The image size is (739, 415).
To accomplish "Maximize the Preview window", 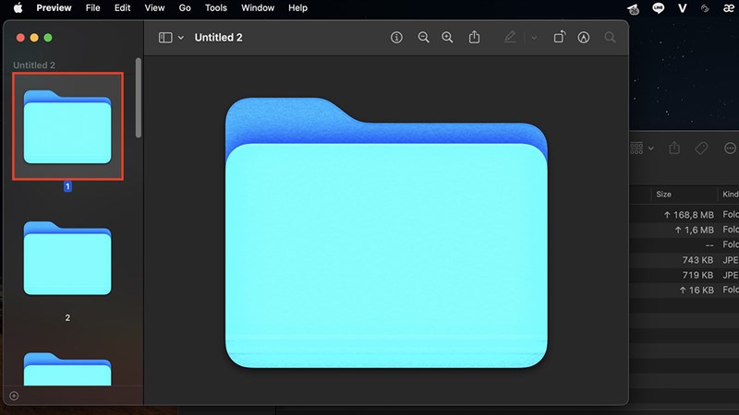I will 48,38.
